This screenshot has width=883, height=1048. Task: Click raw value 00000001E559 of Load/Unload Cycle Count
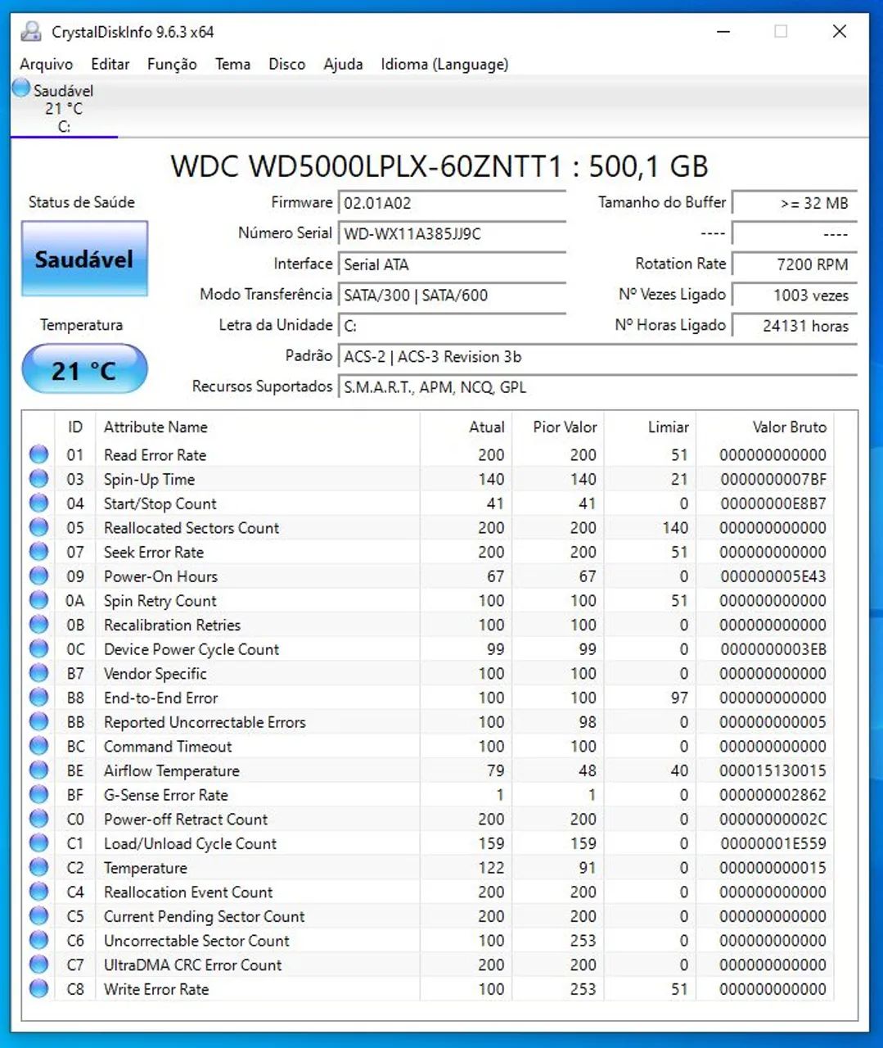point(773,843)
